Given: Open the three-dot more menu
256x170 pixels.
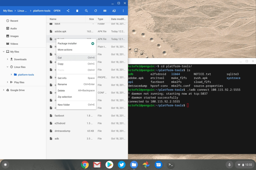Looking at the screenshot, I should [x=123, y=11].
